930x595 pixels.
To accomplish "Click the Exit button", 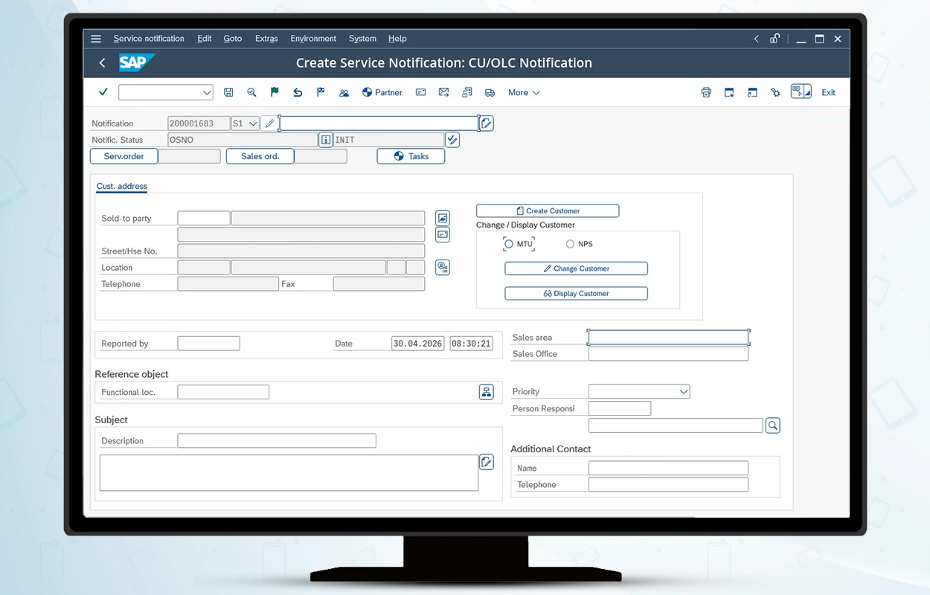I will (x=828, y=92).
